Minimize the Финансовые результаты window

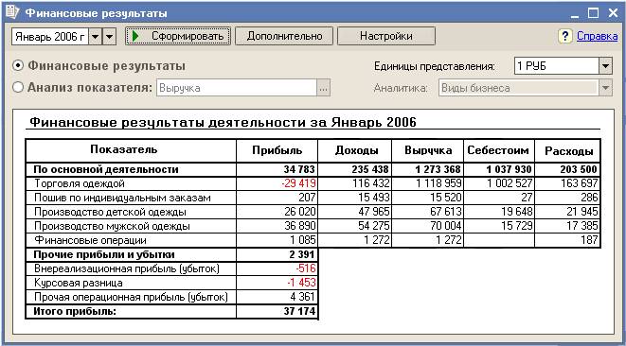[575, 13]
